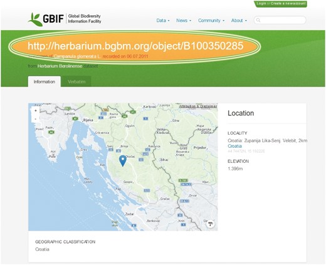Screen dimensions: 326x265
Task: Switch to the Verbatim tab
Action: click(76, 81)
